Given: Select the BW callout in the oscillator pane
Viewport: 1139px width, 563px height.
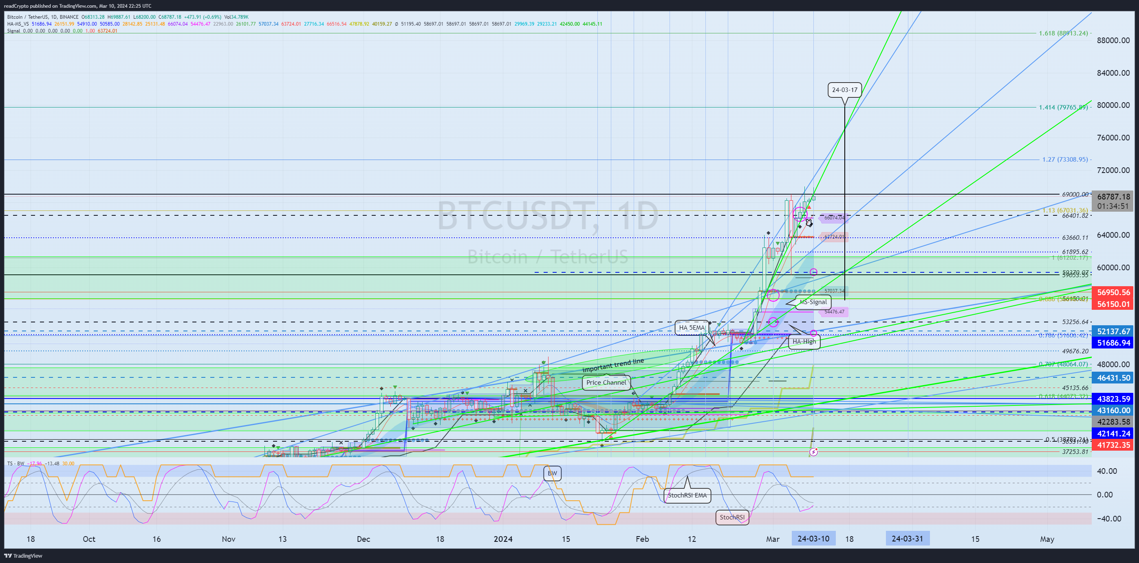Looking at the screenshot, I should coord(552,473).
